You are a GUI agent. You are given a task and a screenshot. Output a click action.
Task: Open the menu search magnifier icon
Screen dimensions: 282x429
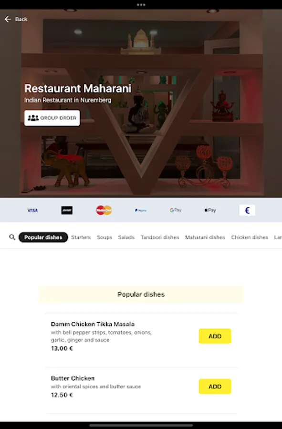pyautogui.click(x=12, y=237)
